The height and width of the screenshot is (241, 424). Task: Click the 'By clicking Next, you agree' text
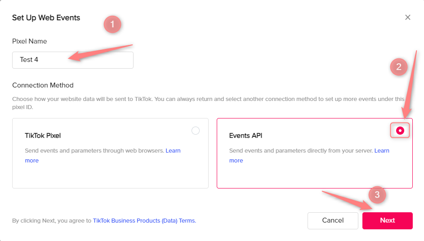coord(52,221)
